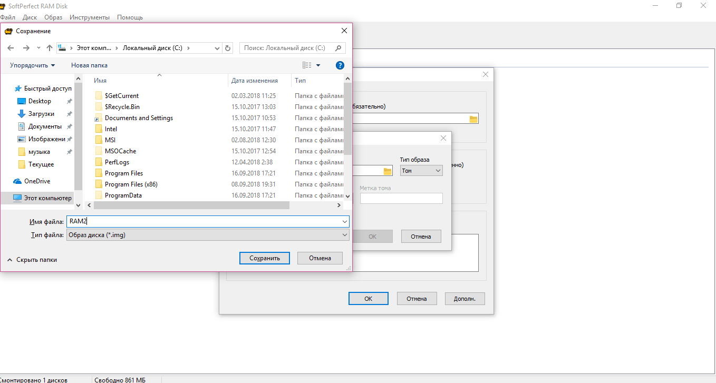This screenshot has width=716, height=383.
Task: Click the Этот комп... breadcrumb segment
Action: tap(94, 48)
